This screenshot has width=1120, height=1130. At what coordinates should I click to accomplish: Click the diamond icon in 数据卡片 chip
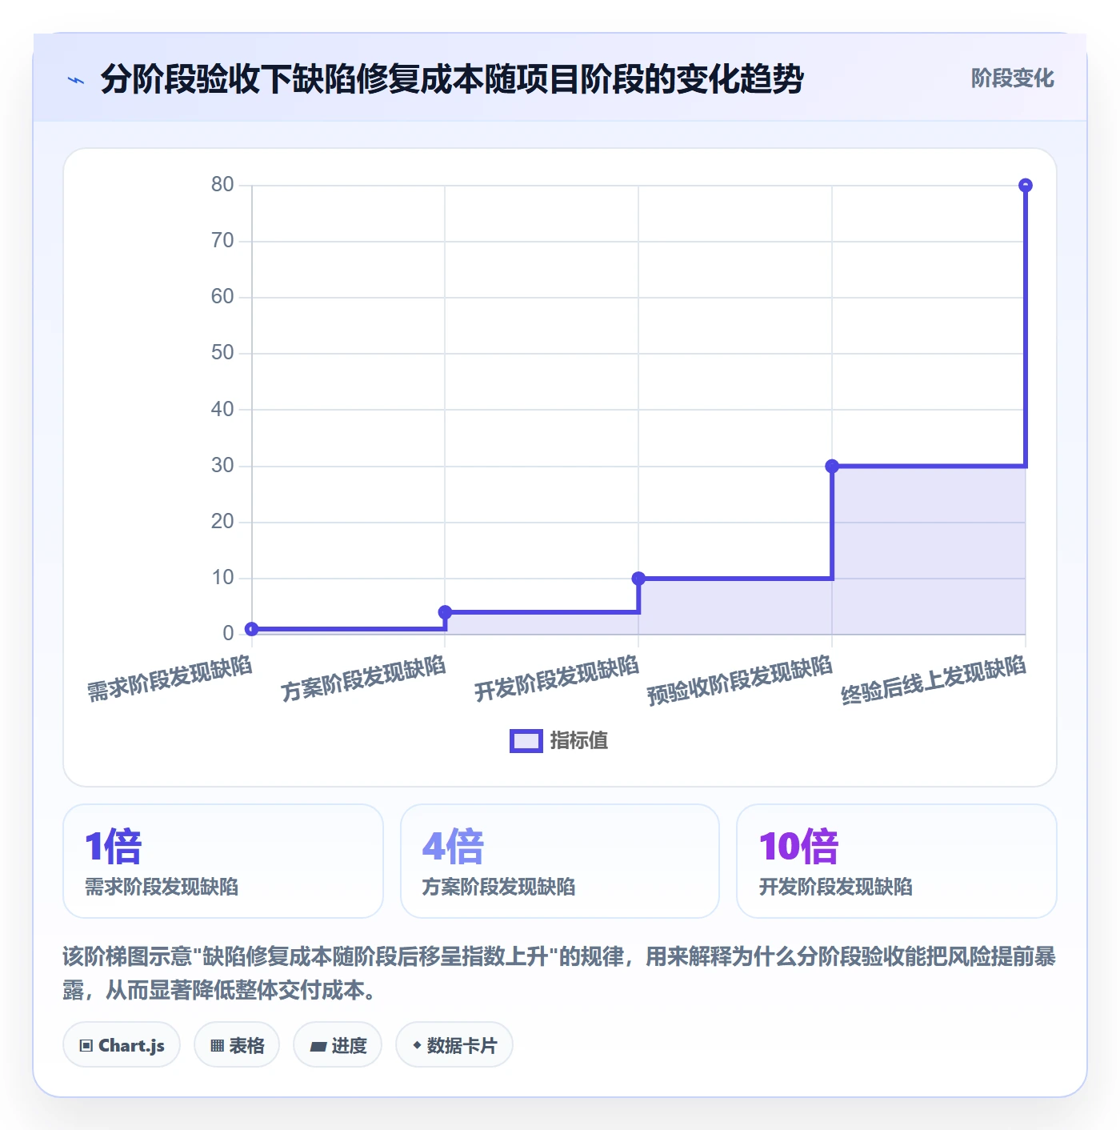[417, 1045]
